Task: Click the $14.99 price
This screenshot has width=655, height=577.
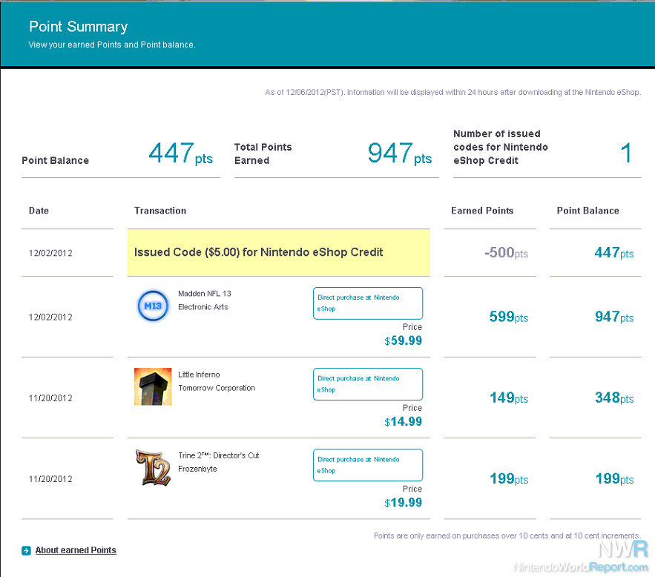Action: 403,422
